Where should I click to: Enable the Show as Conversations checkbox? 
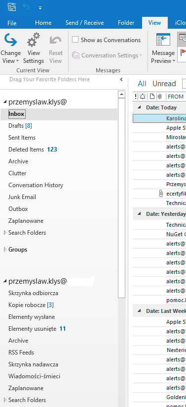pos(75,40)
